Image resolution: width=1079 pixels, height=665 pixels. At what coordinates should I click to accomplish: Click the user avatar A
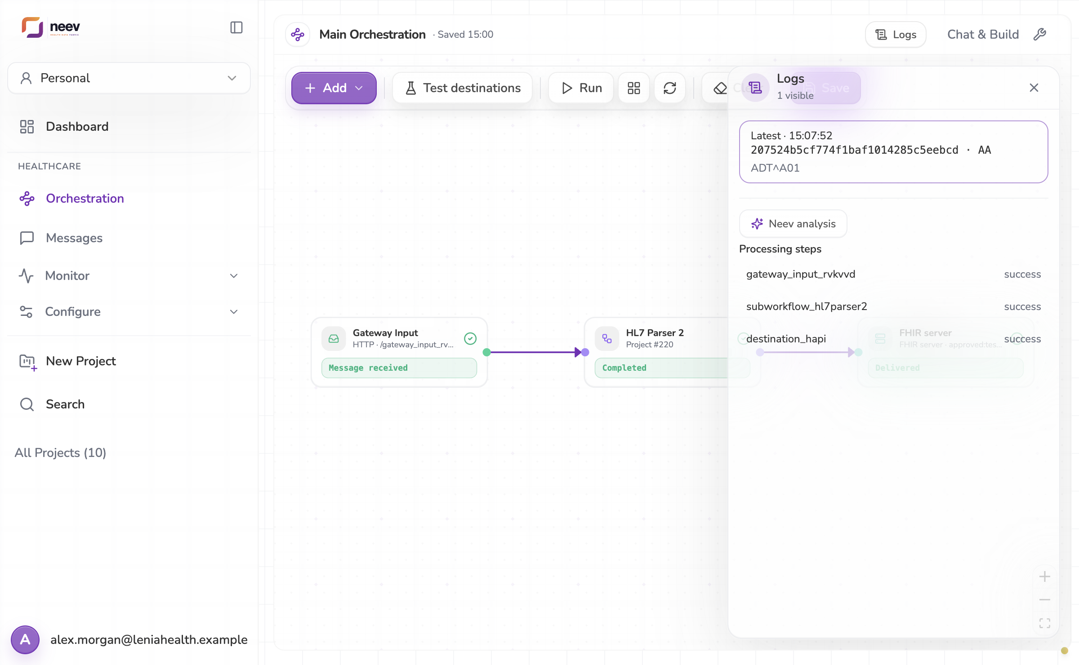25,640
